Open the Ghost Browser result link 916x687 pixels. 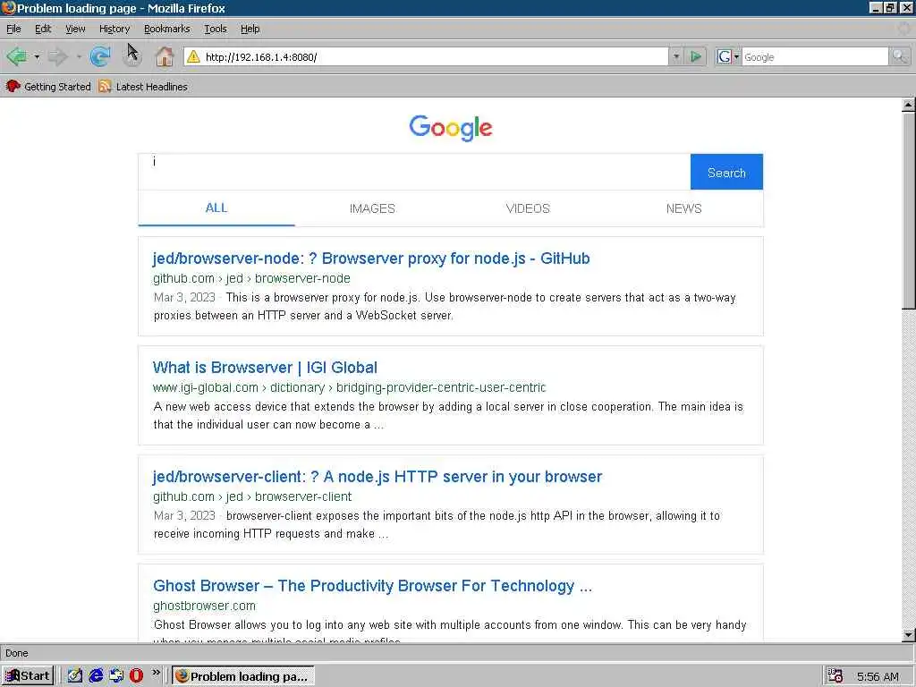click(x=373, y=586)
